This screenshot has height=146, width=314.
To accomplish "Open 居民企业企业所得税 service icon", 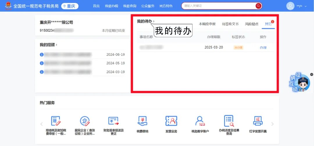I will pyautogui.click(x=85, y=121).
